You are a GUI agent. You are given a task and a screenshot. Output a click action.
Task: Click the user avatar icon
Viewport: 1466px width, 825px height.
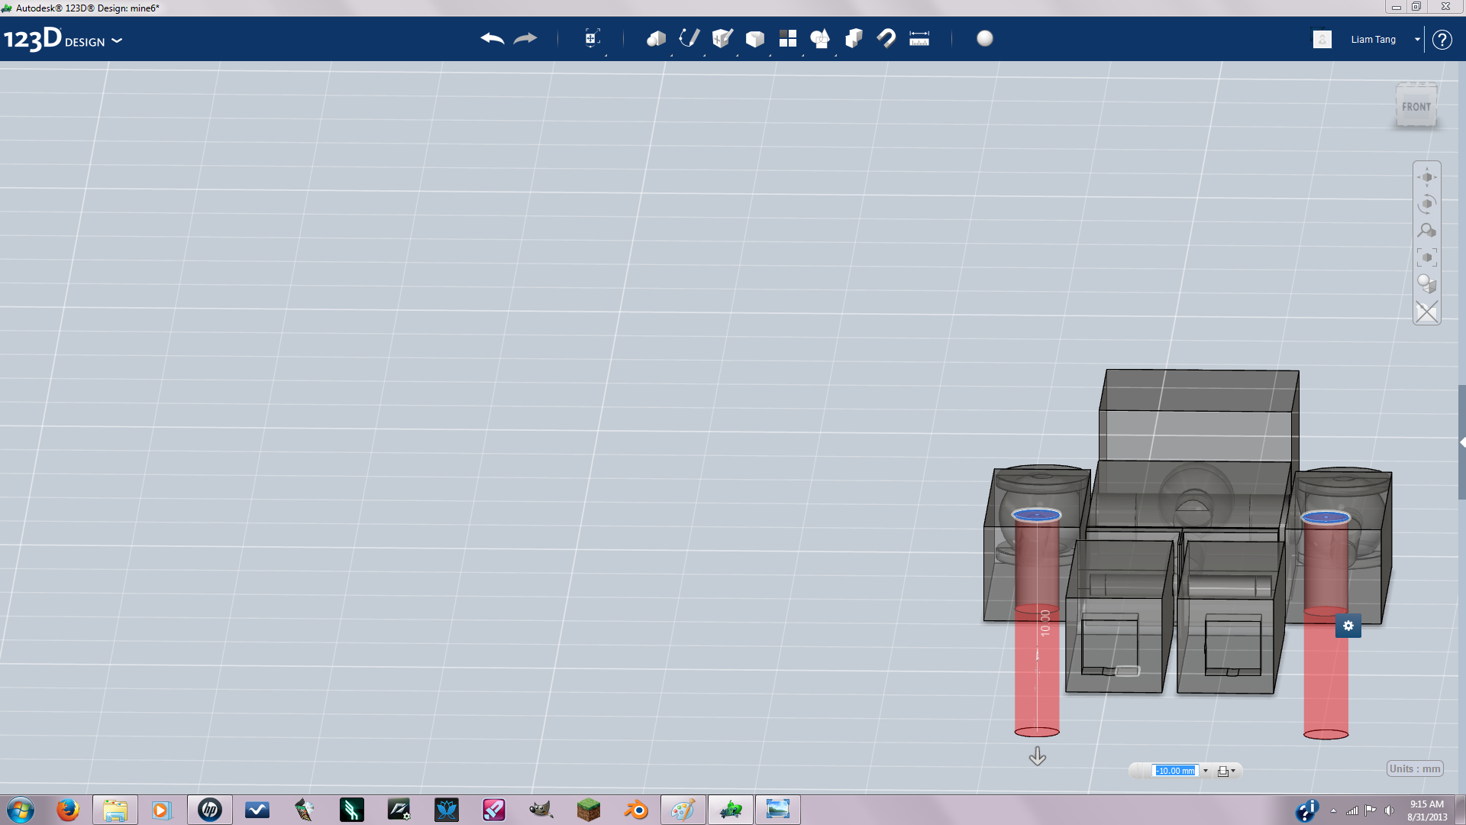tap(1322, 39)
